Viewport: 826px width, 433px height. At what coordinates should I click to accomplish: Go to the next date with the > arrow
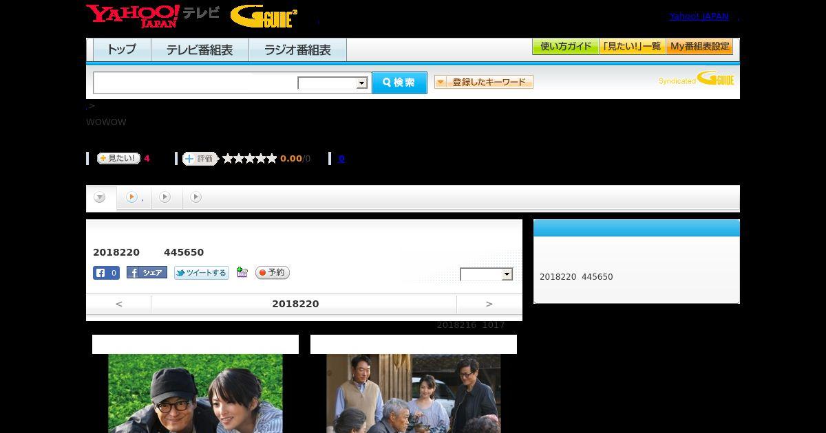(x=489, y=304)
